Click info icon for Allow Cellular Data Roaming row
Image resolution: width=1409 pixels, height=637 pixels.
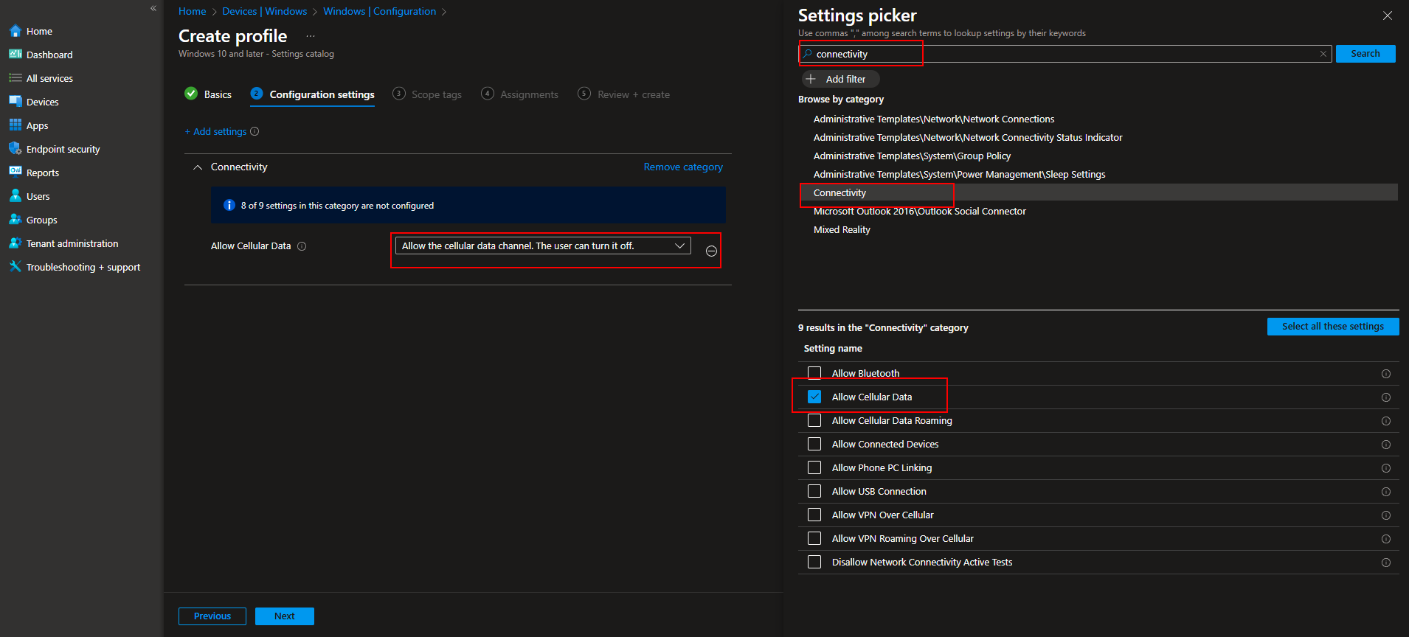1386,421
